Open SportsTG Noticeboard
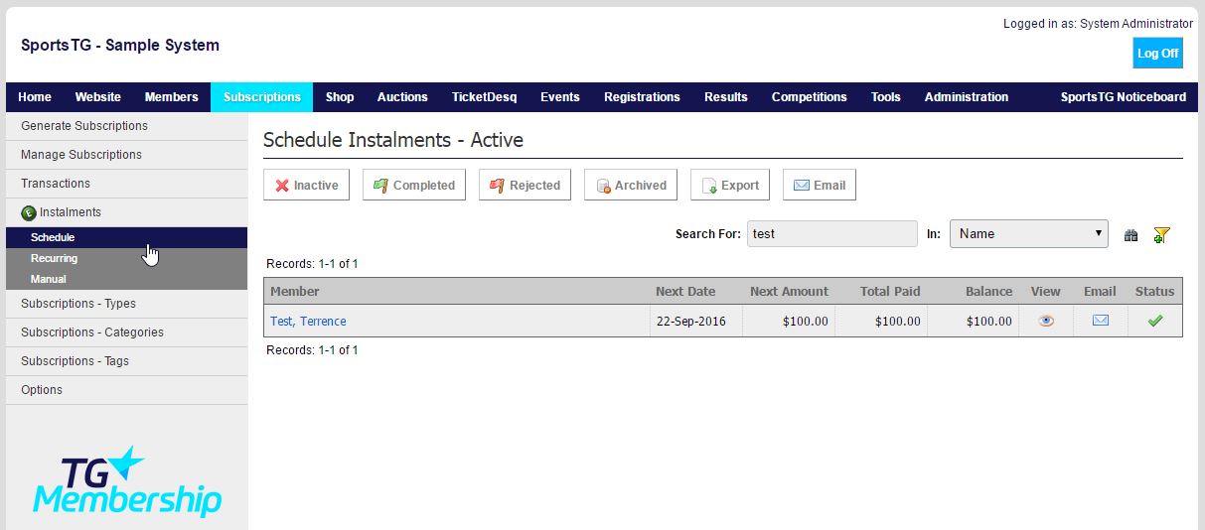This screenshot has width=1205, height=530. [x=1124, y=97]
